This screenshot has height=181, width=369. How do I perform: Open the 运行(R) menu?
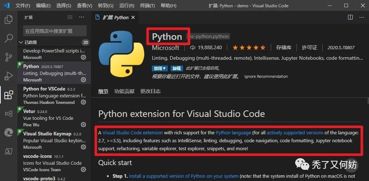(x=127, y=5)
